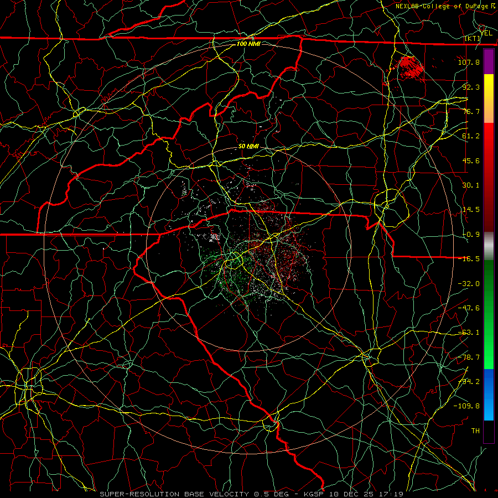Click the -109.8 velocity scale value
The width and height of the screenshot is (498, 498).
coord(466,406)
